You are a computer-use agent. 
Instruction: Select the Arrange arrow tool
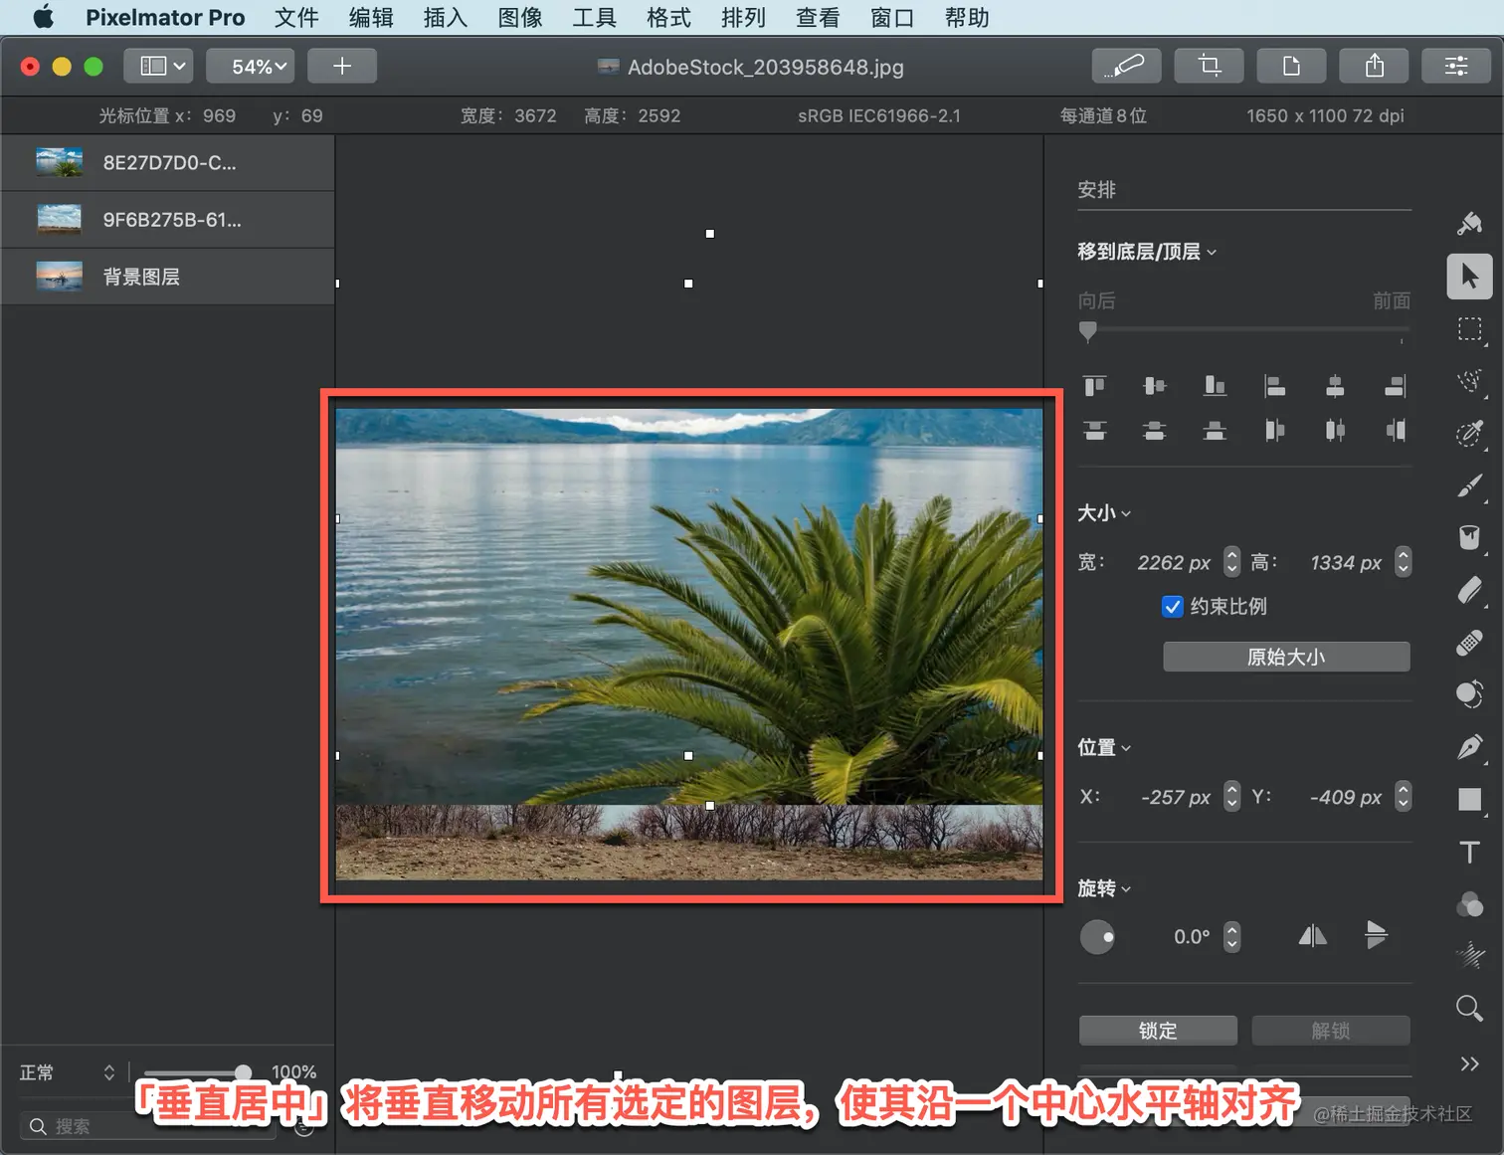tap(1469, 277)
